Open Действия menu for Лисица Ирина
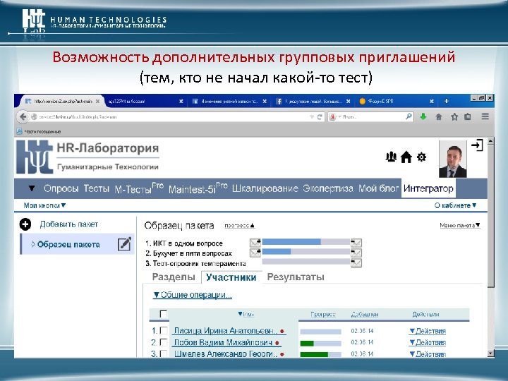Image resolution: width=508 pixels, height=381 pixels. point(428,331)
